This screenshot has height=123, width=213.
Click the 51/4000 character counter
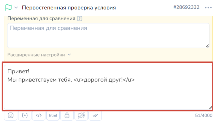tap(204, 116)
